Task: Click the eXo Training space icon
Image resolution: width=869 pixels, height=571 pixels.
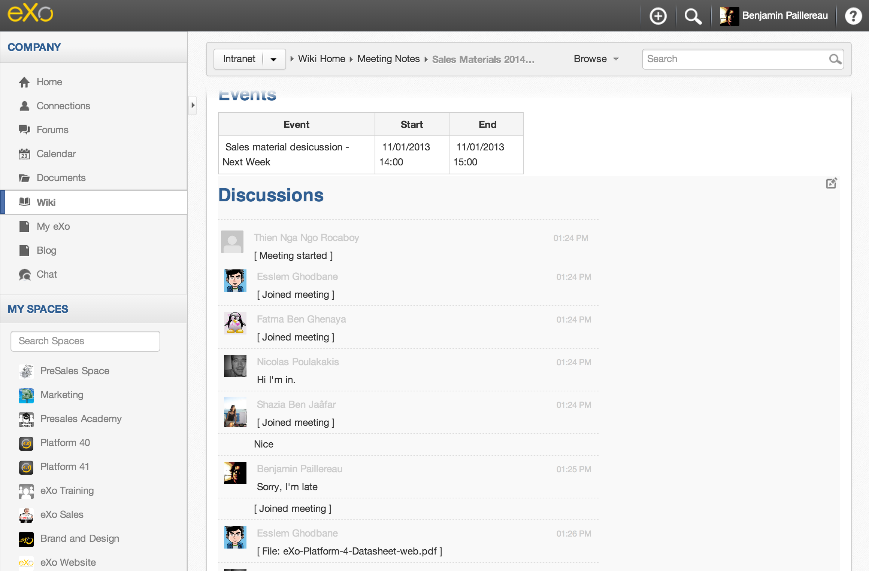Action: pyautogui.click(x=26, y=491)
